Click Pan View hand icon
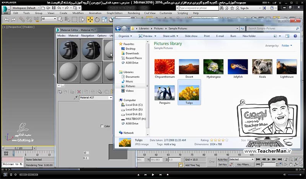This screenshot has width=306, height=179. pos(291,164)
